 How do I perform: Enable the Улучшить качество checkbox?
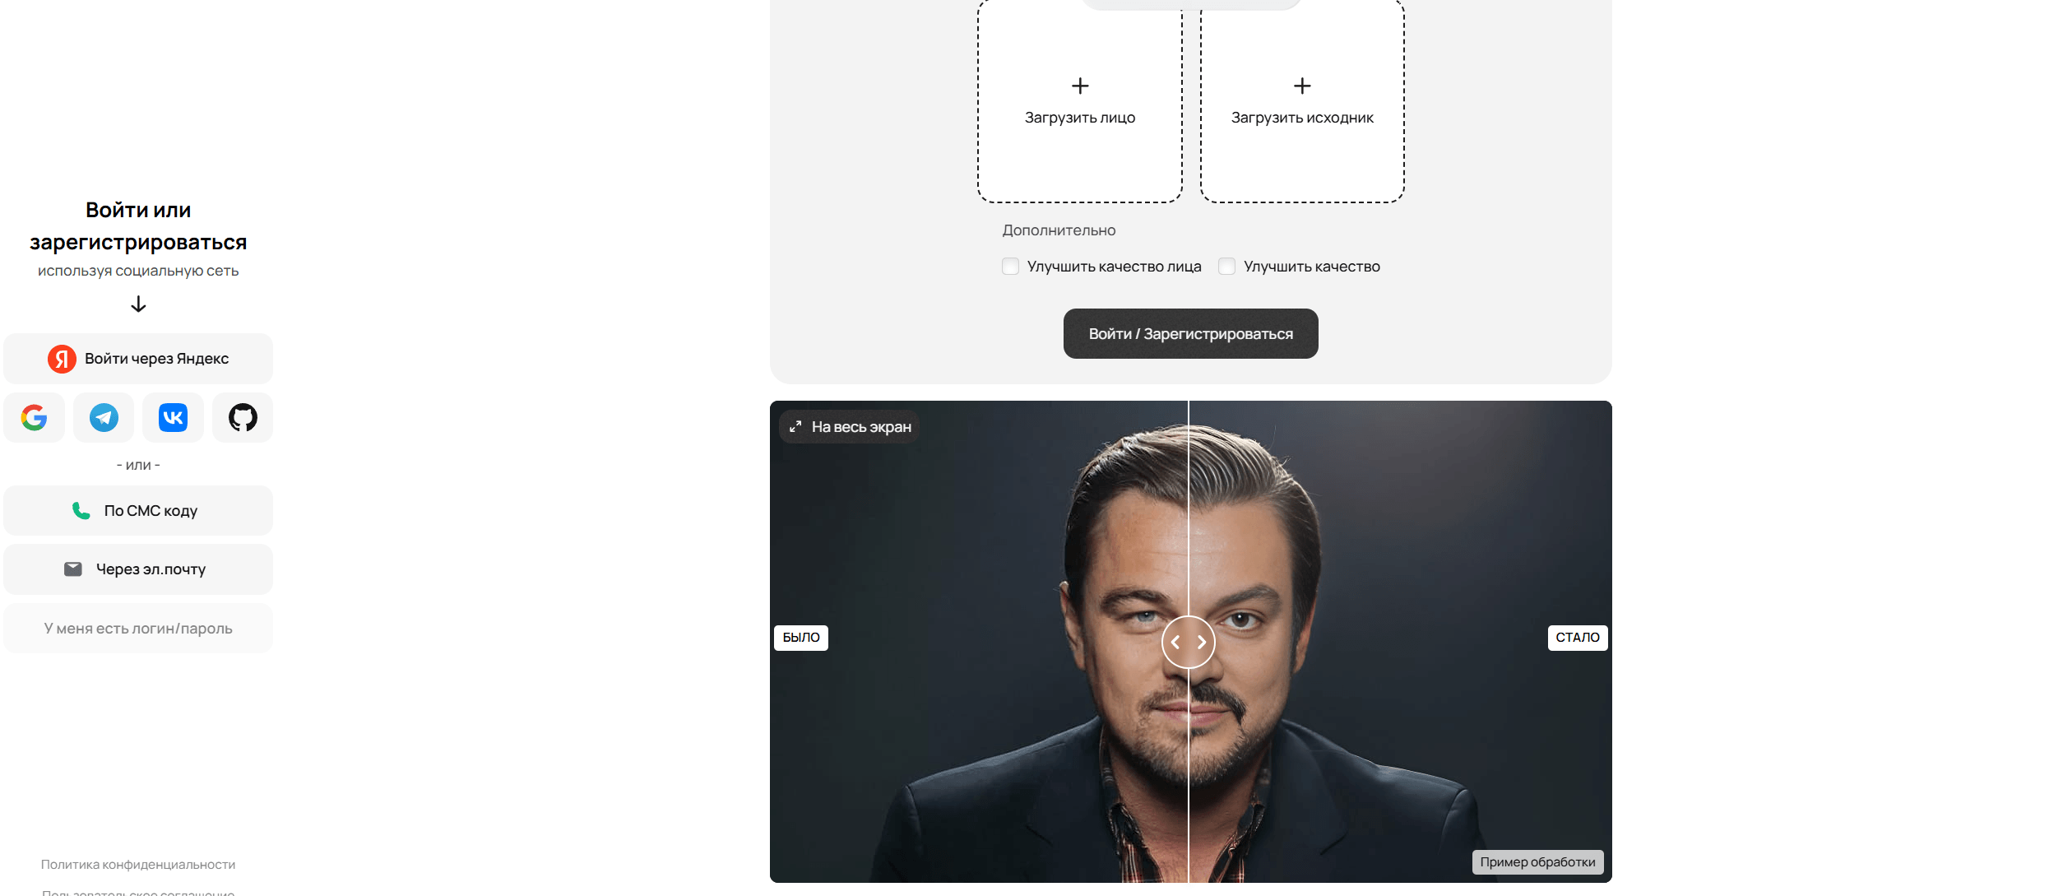pyautogui.click(x=1226, y=267)
